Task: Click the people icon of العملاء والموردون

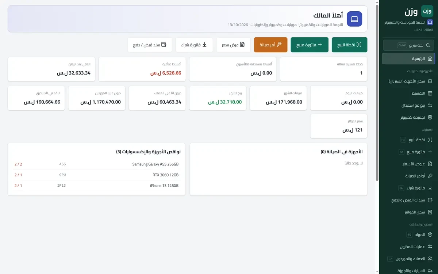Action: (x=430, y=259)
